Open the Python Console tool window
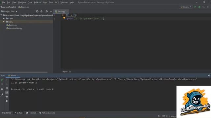 tap(47, 113)
